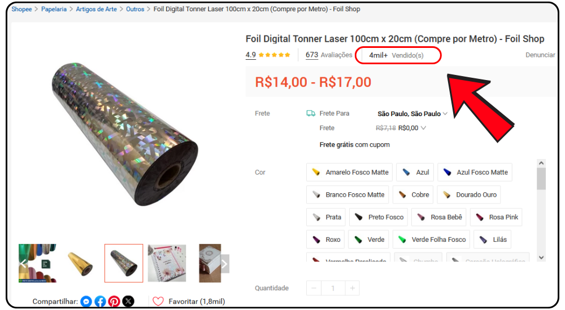
Task: Share product via Messenger icon
Action: pos(86,302)
